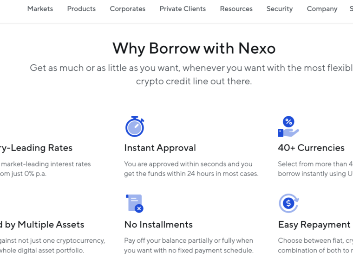Open the Company menu

pos(322,9)
